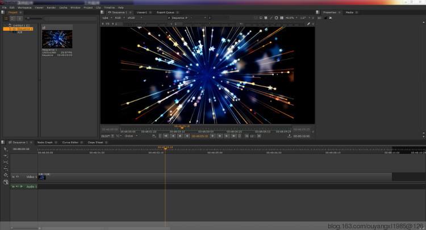The width and height of the screenshot is (426, 230).
Task: Open the Timeline menu
Action: [109, 7]
